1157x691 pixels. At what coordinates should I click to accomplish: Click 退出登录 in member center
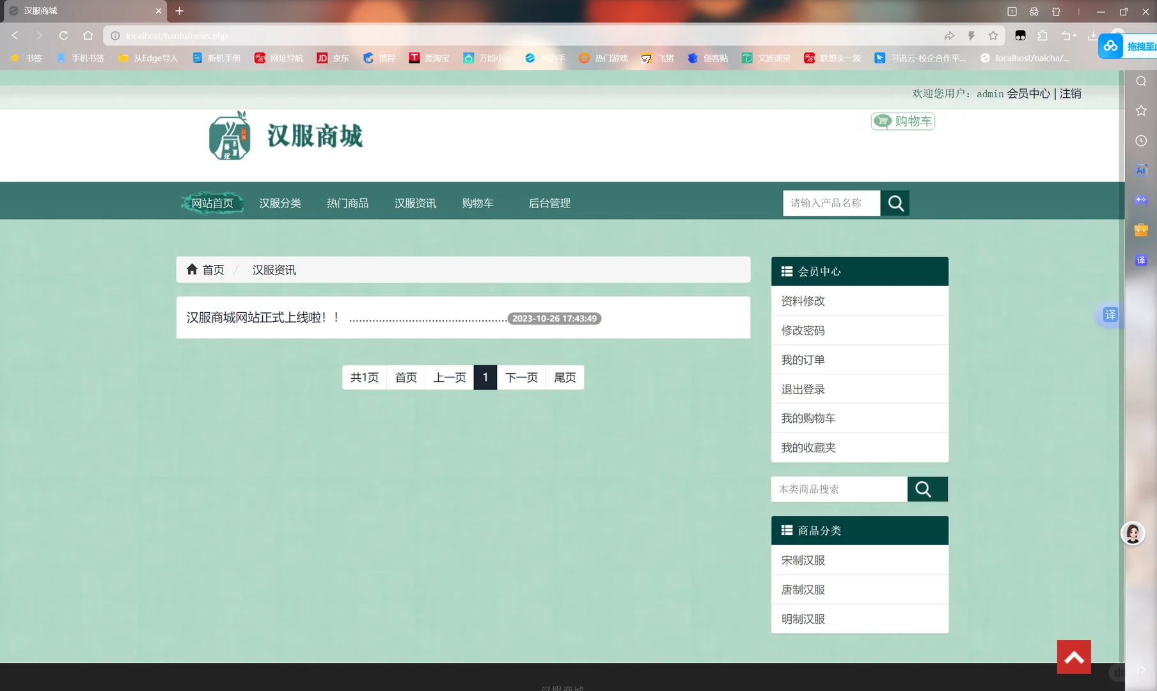860,389
